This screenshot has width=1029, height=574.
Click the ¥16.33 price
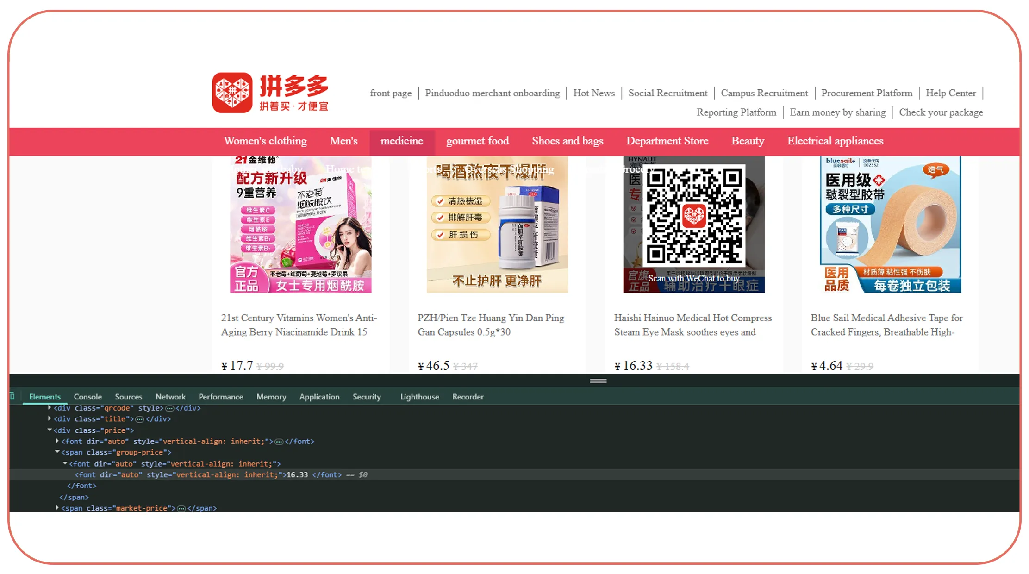click(x=633, y=366)
